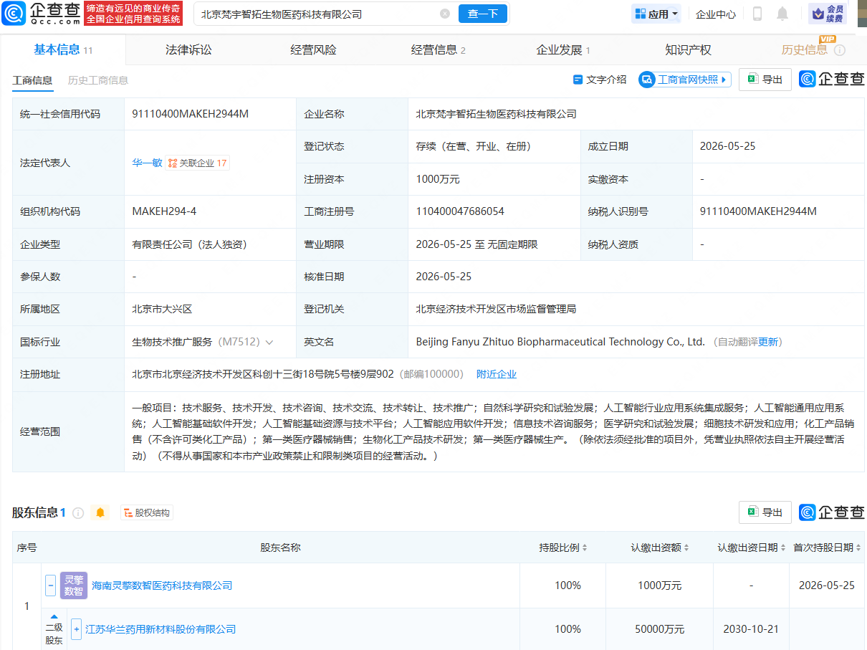Click the 文字介绍 button
The image size is (867, 650).
click(x=600, y=80)
